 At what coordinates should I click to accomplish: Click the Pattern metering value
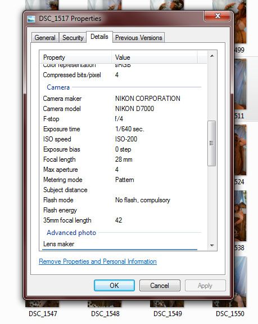pyautogui.click(x=124, y=180)
